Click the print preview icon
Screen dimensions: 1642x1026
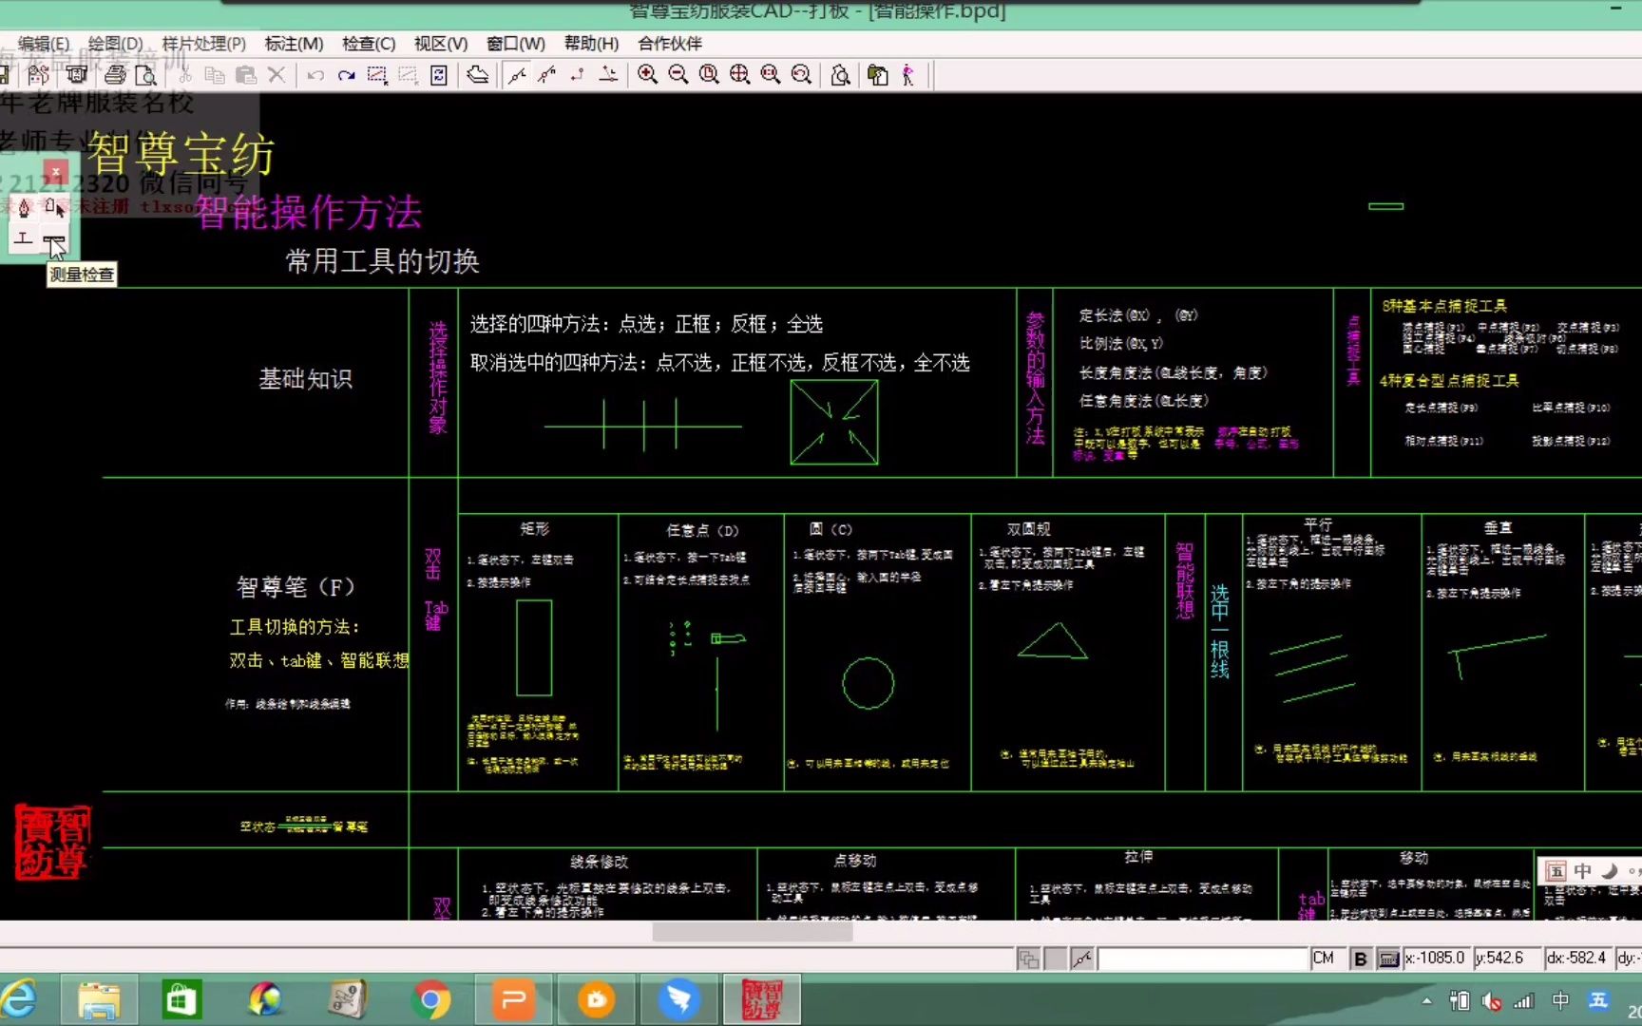tap(145, 75)
